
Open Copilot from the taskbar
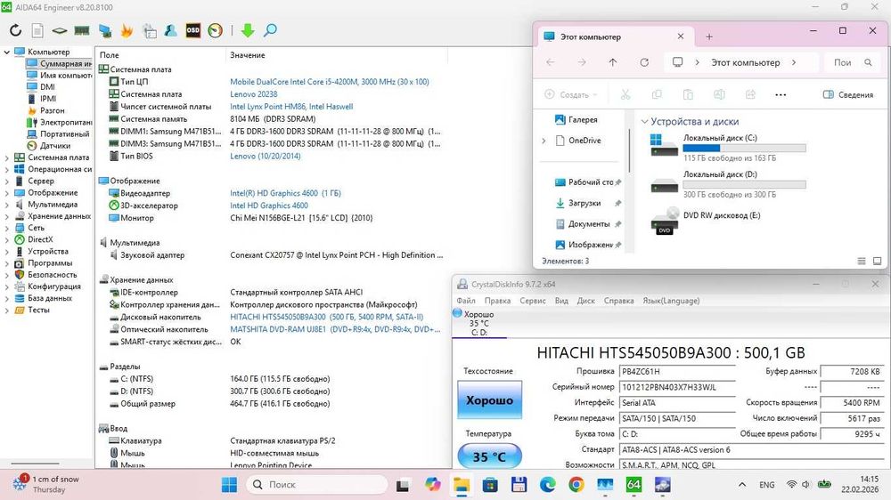point(432,485)
